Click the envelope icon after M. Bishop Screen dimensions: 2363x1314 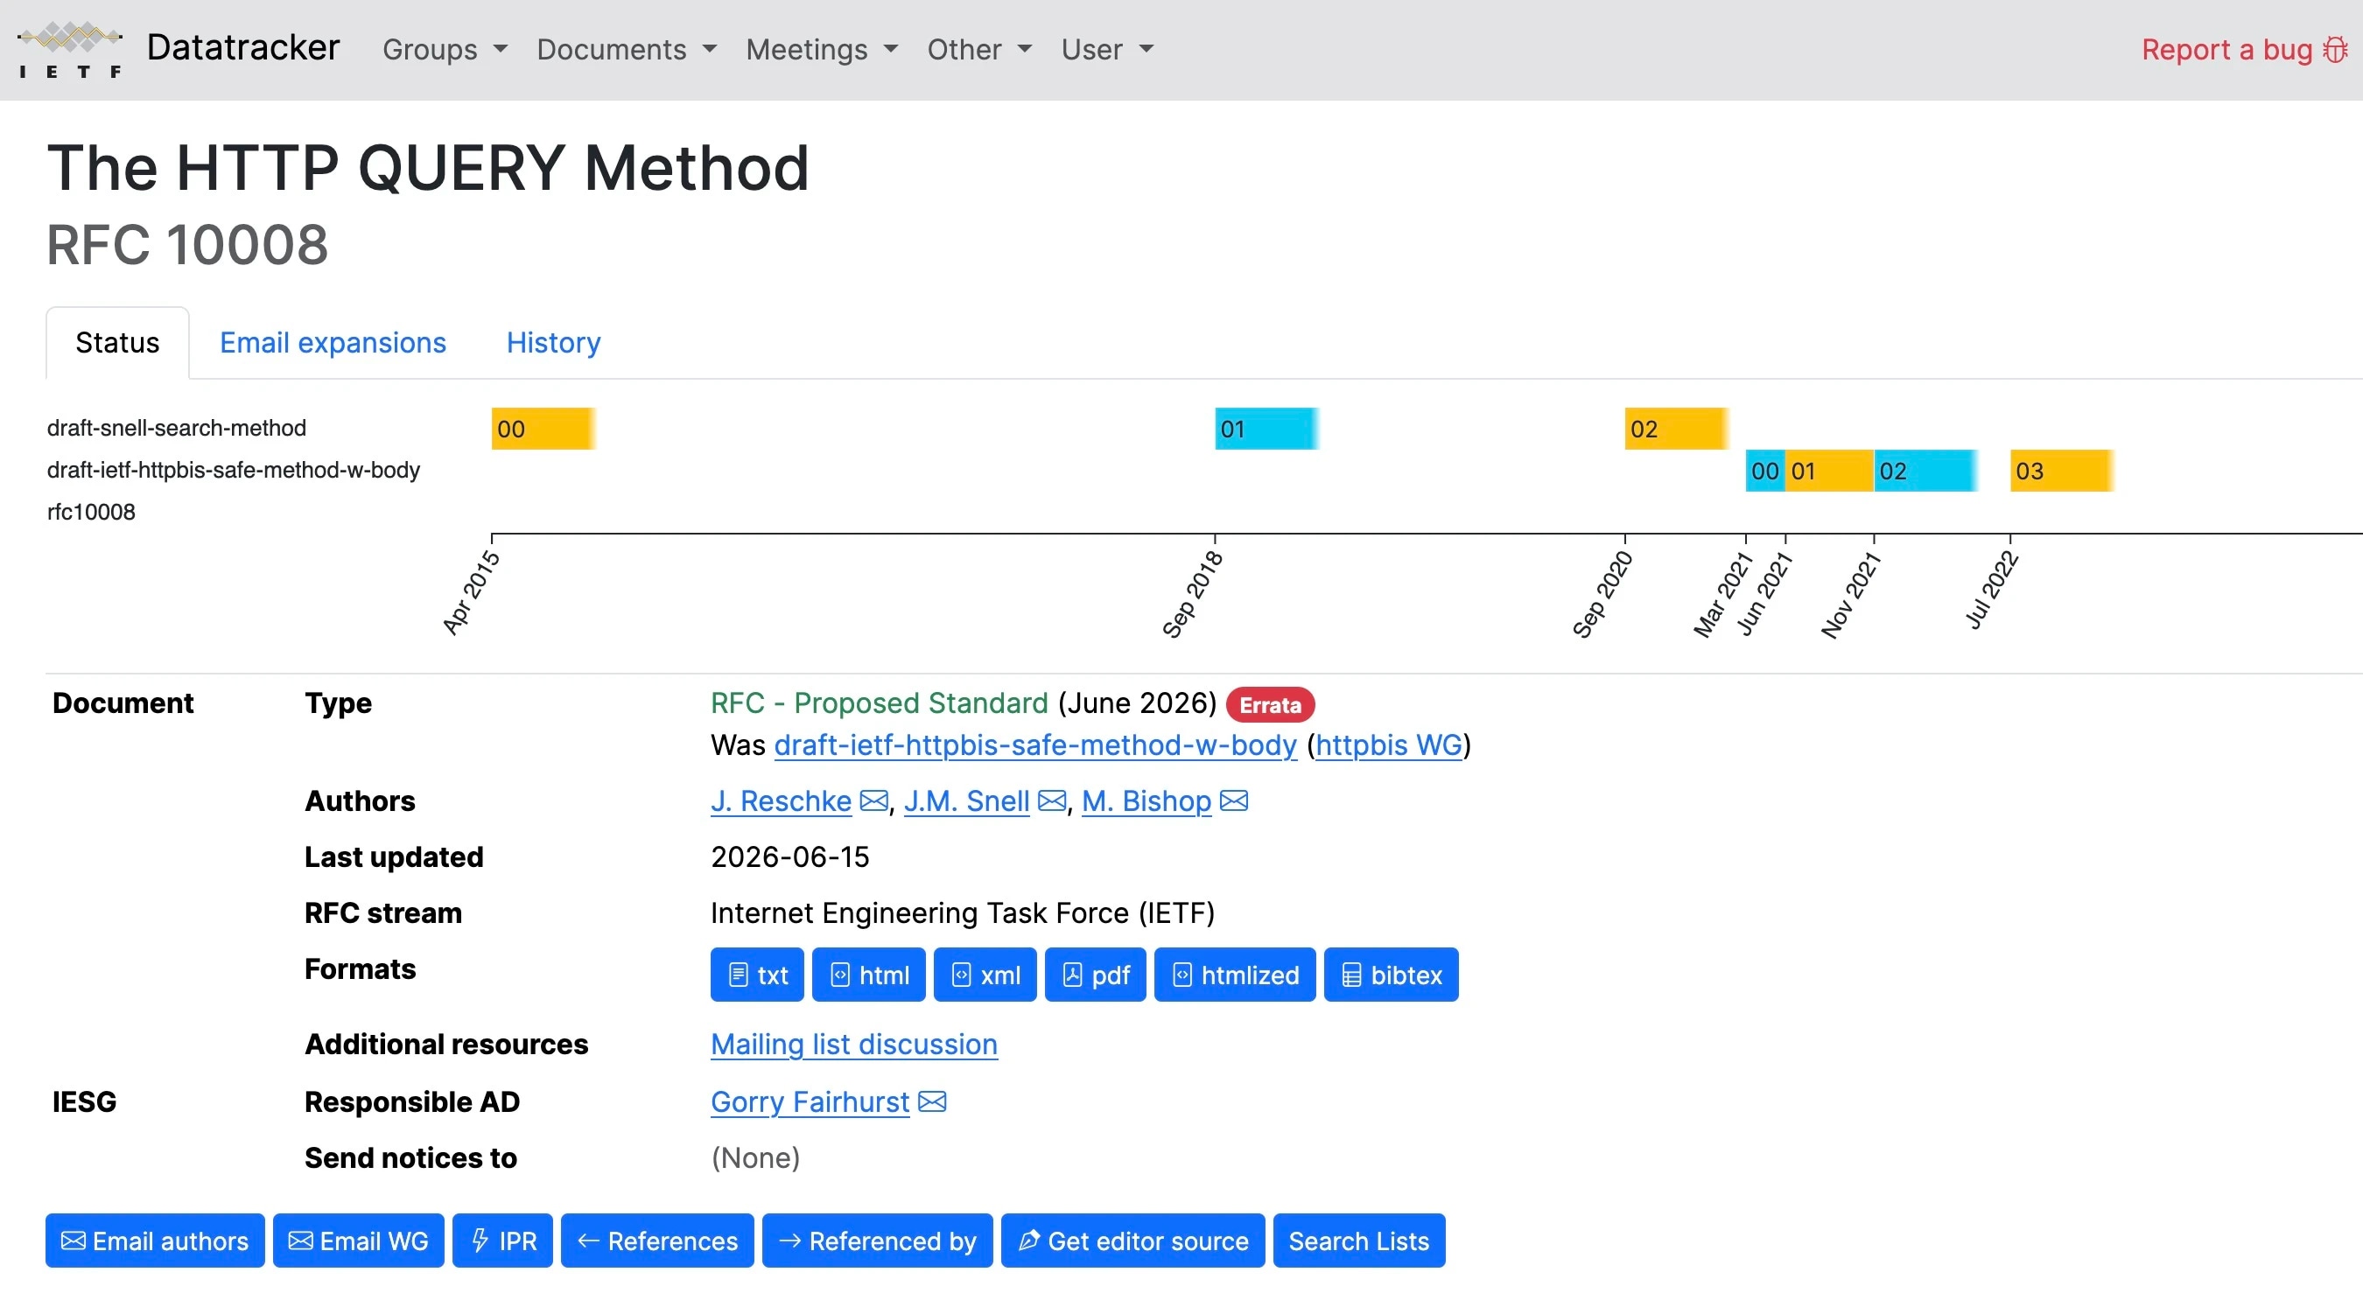click(x=1234, y=801)
